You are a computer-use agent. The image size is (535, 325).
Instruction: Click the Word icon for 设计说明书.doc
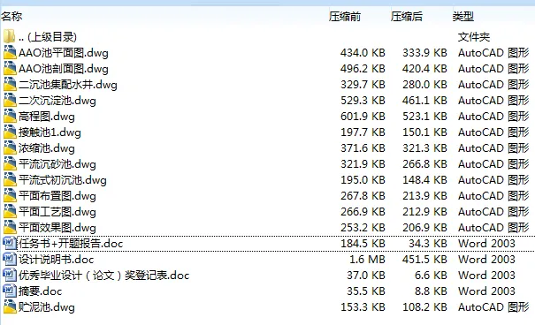pyautogui.click(x=10, y=259)
